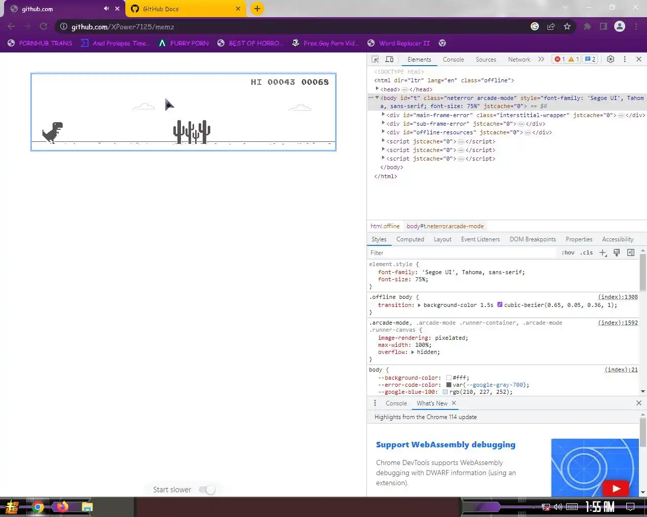The height and width of the screenshot is (517, 647).
Task: Collapse the body element node
Action: tap(377, 97)
